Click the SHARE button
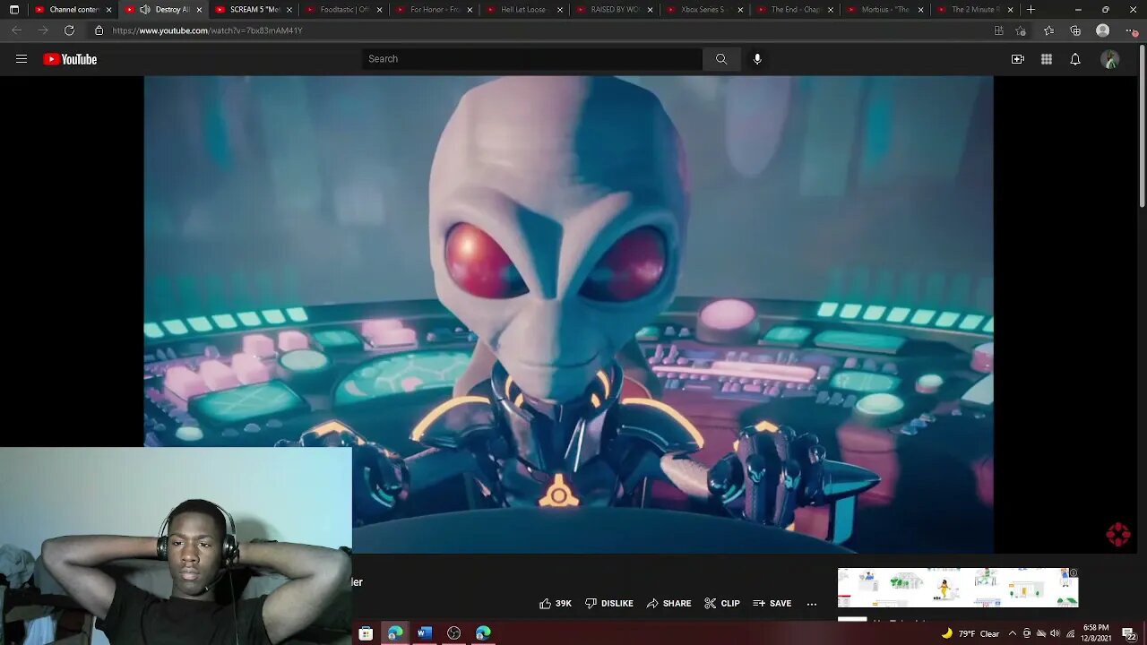 668,604
